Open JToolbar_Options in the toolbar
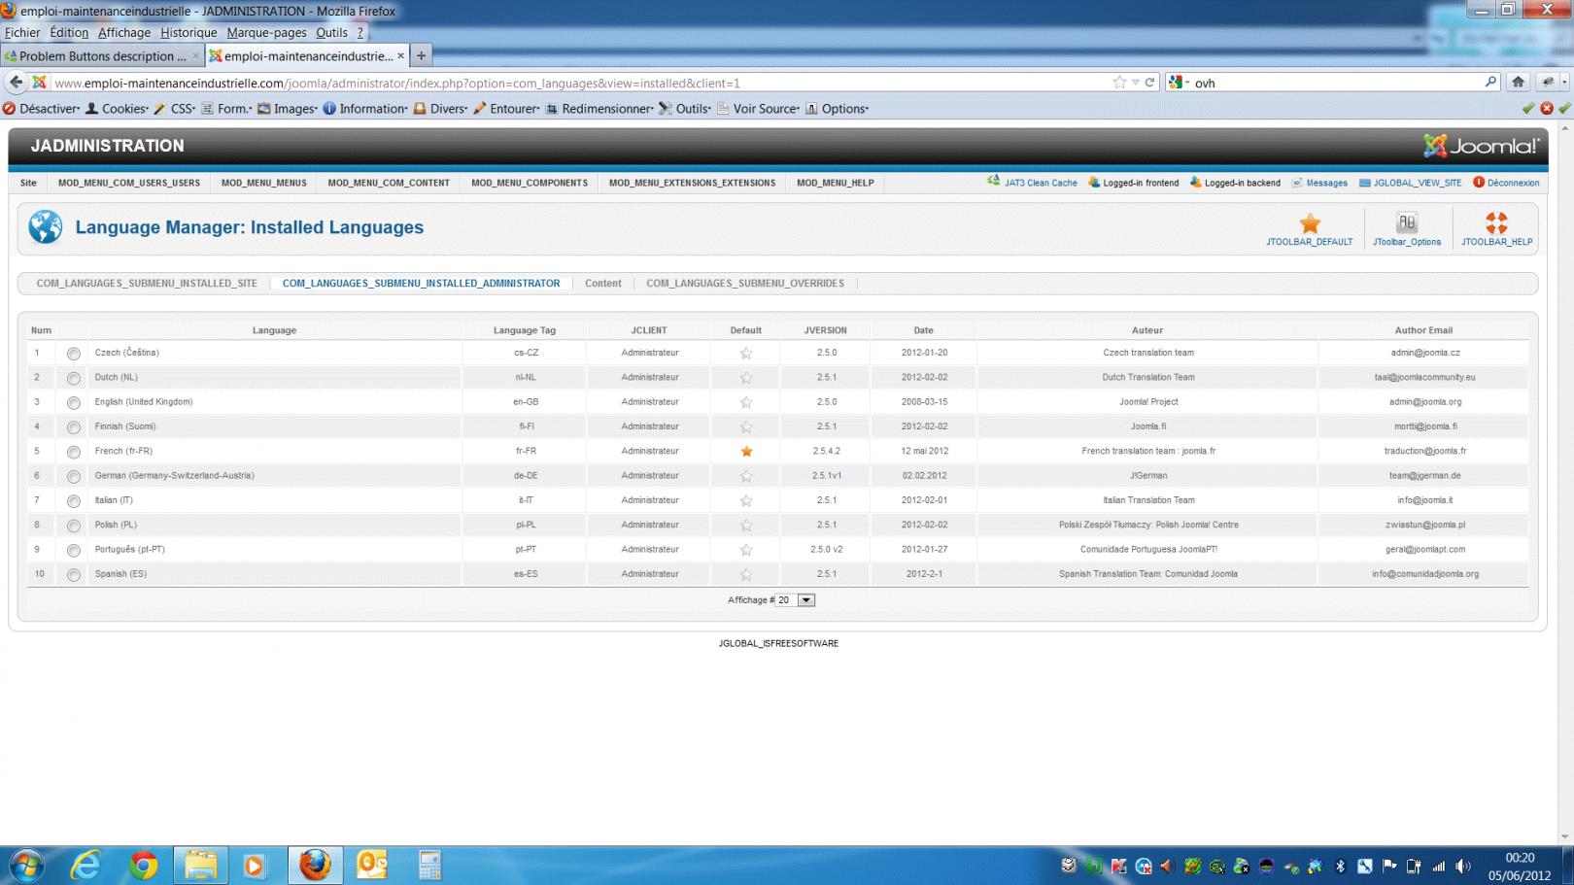Screen dimensions: 1574x885 coord(1406,226)
